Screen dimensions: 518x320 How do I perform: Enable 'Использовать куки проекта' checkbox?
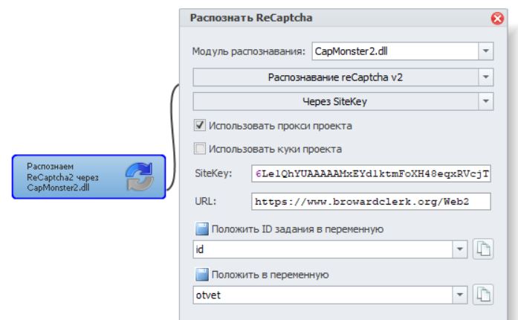point(200,149)
